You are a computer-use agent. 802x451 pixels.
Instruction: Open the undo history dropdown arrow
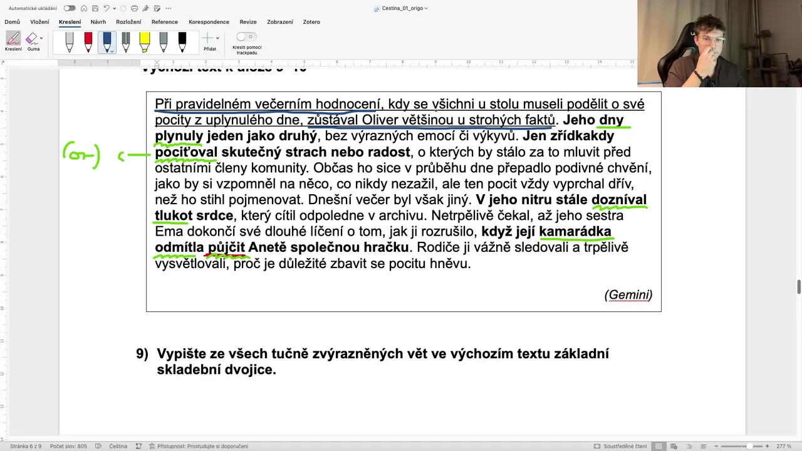[x=114, y=9]
